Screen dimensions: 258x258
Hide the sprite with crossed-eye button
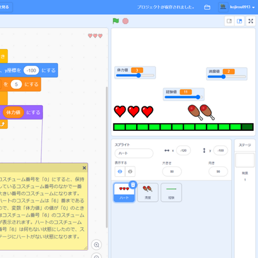[130, 172]
